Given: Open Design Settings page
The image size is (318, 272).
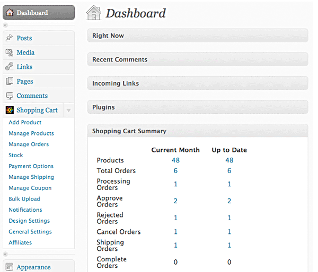Looking at the screenshot, I should click(29, 221).
